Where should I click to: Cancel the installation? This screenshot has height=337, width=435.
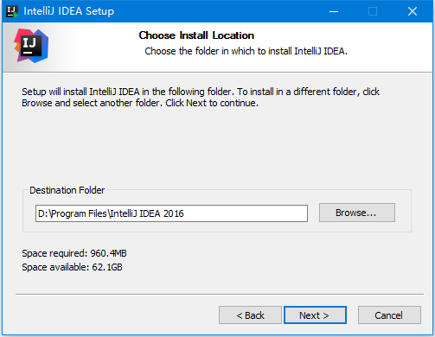click(x=389, y=315)
